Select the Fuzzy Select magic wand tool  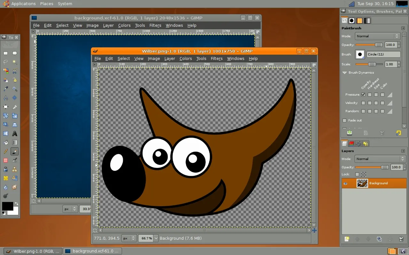click(x=15, y=62)
